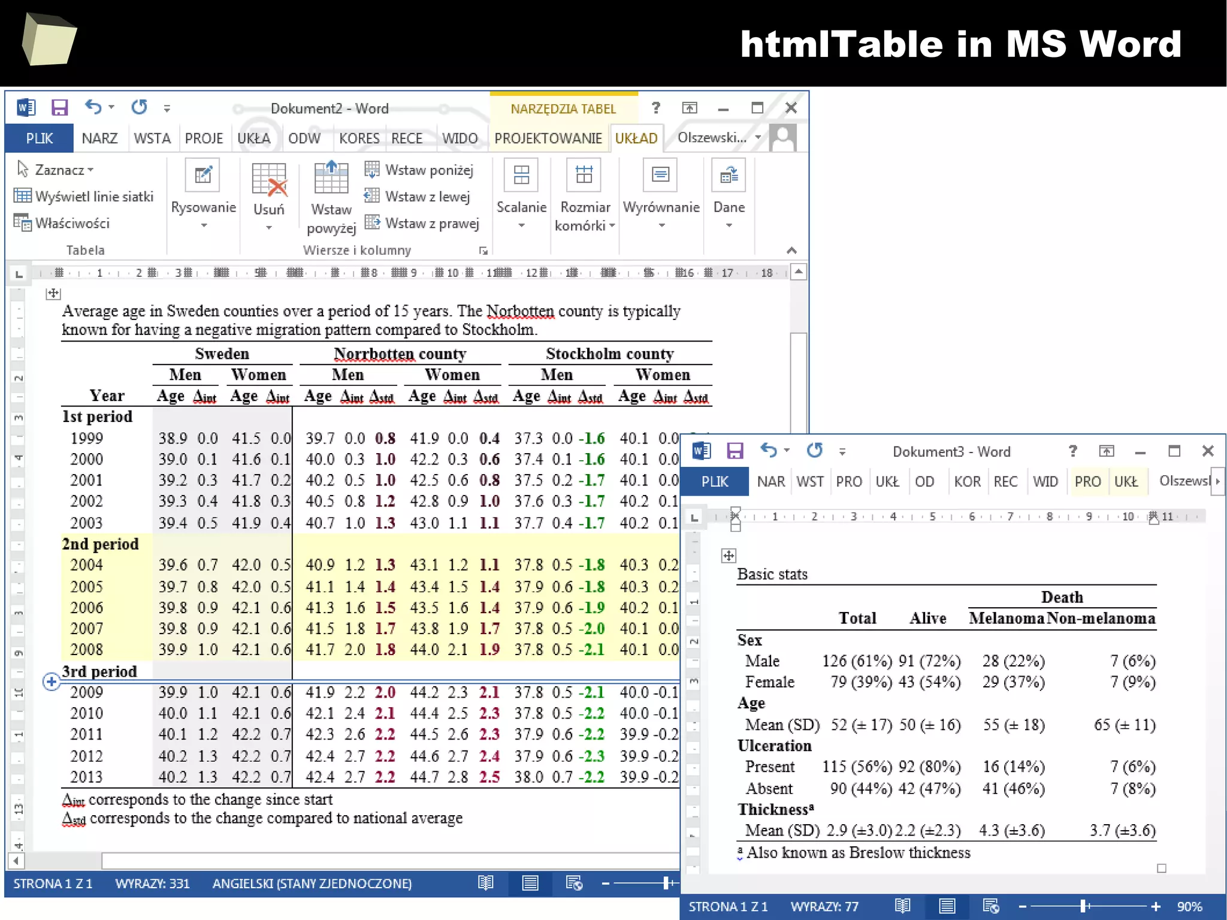The height and width of the screenshot is (920, 1227).
Task: Open the PLIK tab in Dokument3
Action: pyautogui.click(x=715, y=482)
